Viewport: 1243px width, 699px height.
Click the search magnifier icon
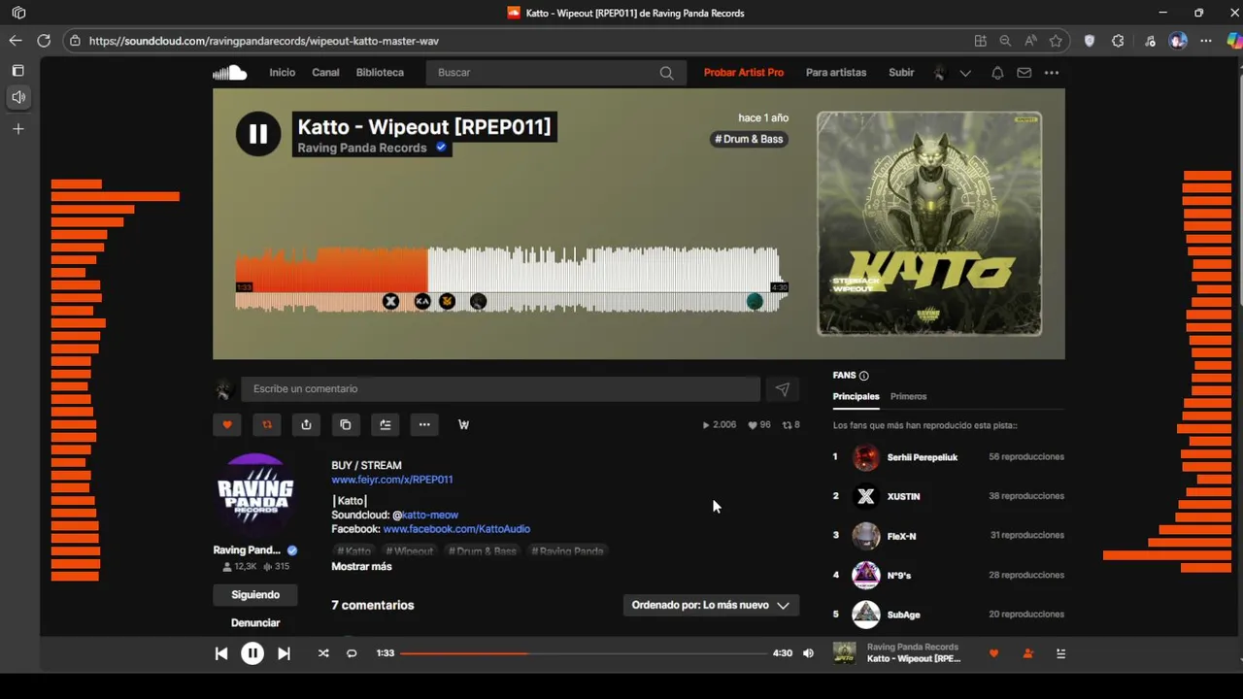tap(666, 73)
